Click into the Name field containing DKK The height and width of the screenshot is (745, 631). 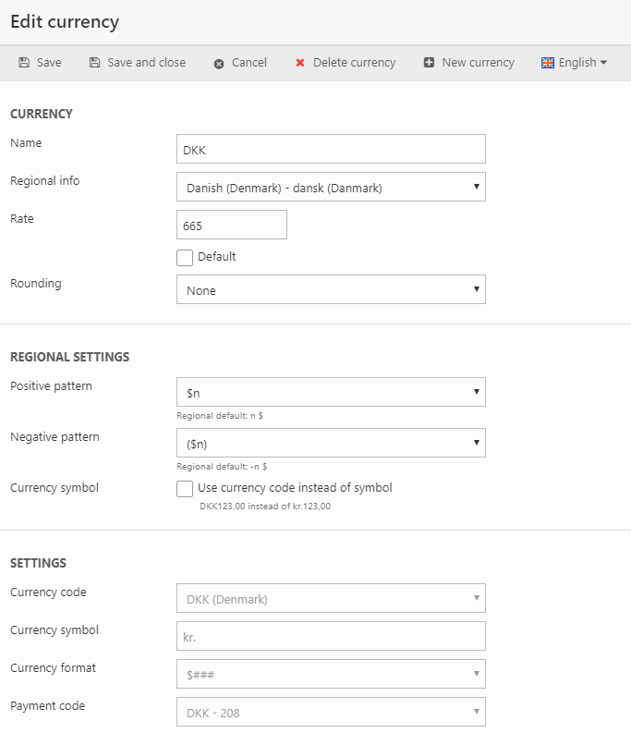330,149
